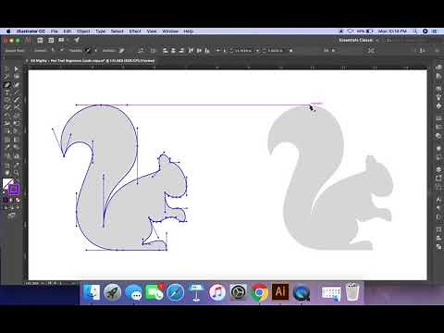Click Isolate Selected Object icon

click(x=371, y=50)
